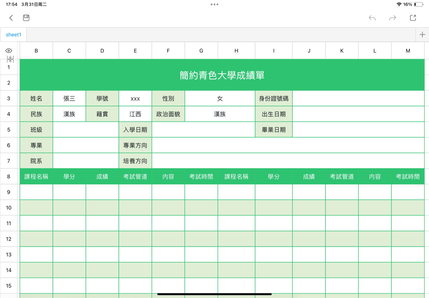Select the 張三 cell
Viewport: 429px width, 298px height.
click(69, 99)
